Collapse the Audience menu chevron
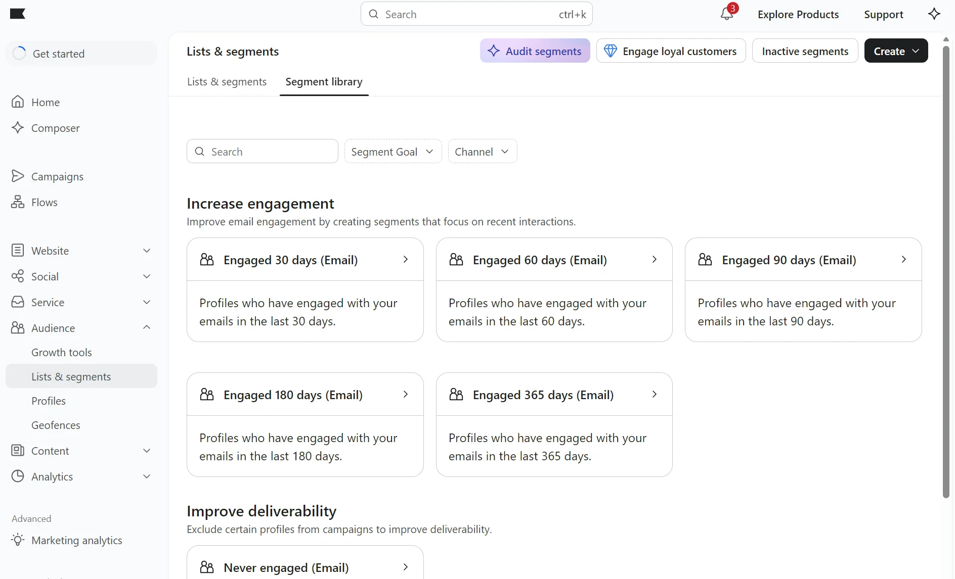The image size is (955, 579). (x=147, y=327)
